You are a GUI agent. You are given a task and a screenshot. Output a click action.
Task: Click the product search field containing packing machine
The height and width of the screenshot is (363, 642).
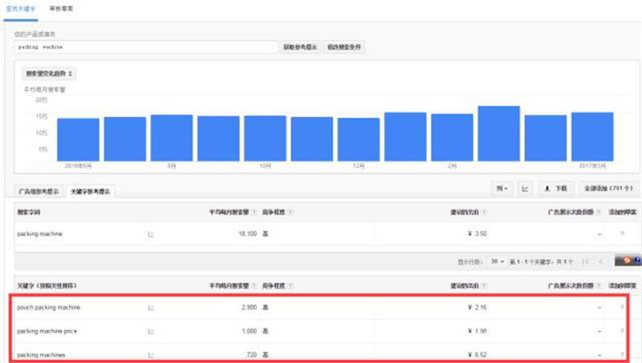coord(145,47)
